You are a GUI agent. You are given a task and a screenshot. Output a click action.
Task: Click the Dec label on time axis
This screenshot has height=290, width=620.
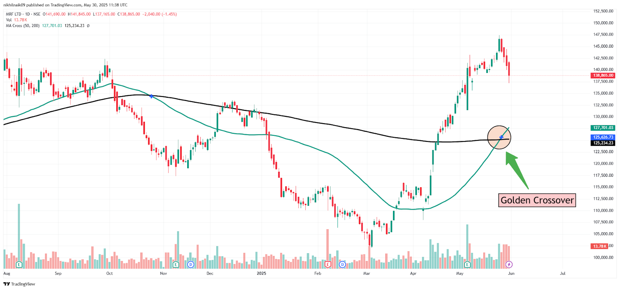click(x=210, y=273)
